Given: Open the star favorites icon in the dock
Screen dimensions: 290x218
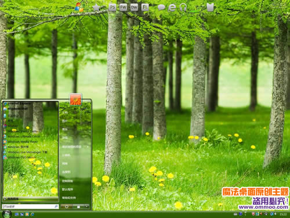Looking at the screenshot, I should pyautogui.click(x=96, y=8).
